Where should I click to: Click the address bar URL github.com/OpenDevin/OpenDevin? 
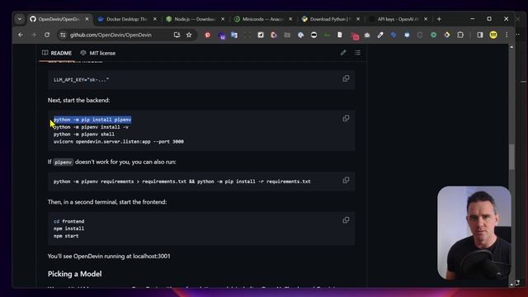pyautogui.click(x=111, y=35)
